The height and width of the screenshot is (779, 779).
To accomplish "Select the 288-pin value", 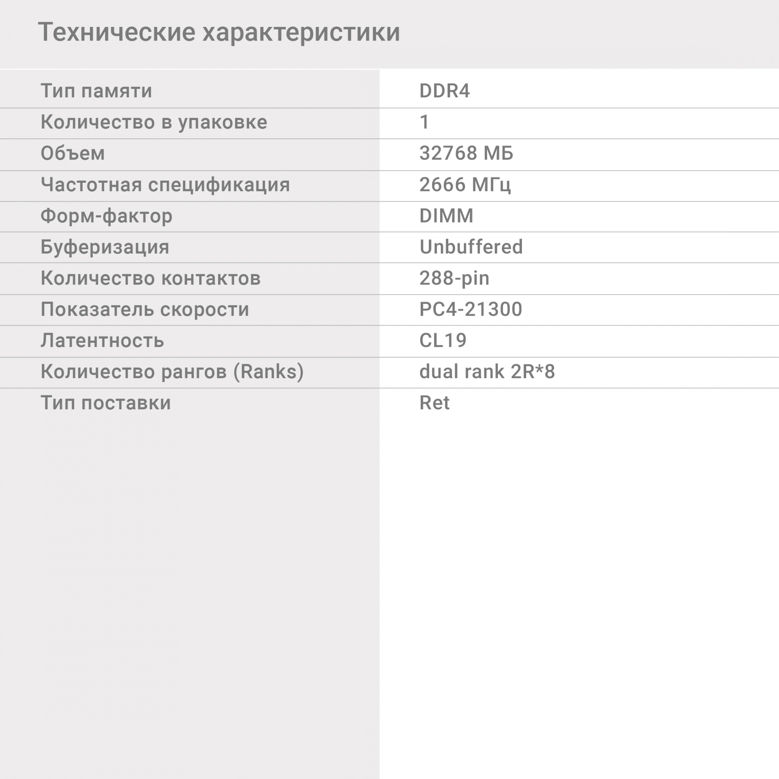I will [x=454, y=278].
